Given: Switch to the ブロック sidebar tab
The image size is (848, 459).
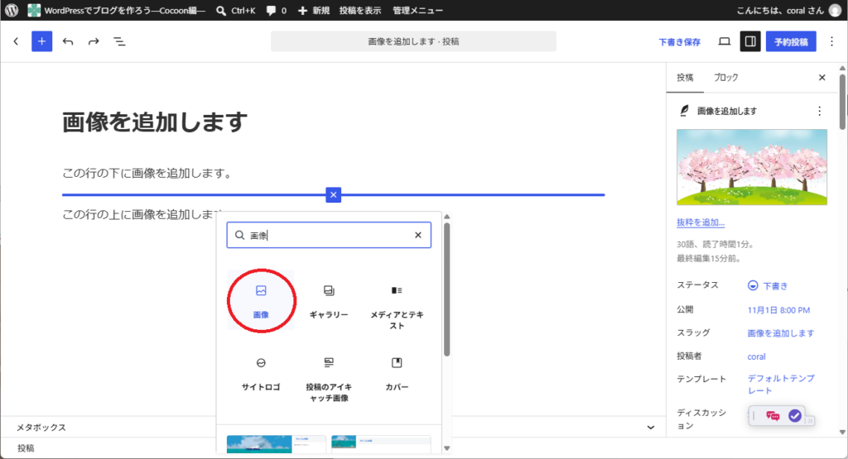Looking at the screenshot, I should pyautogui.click(x=725, y=78).
